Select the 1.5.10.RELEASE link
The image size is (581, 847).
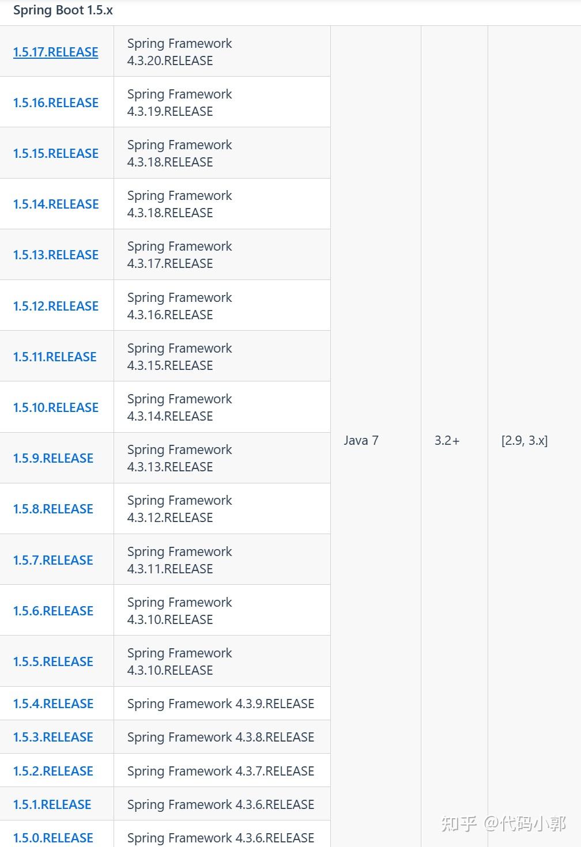point(55,407)
